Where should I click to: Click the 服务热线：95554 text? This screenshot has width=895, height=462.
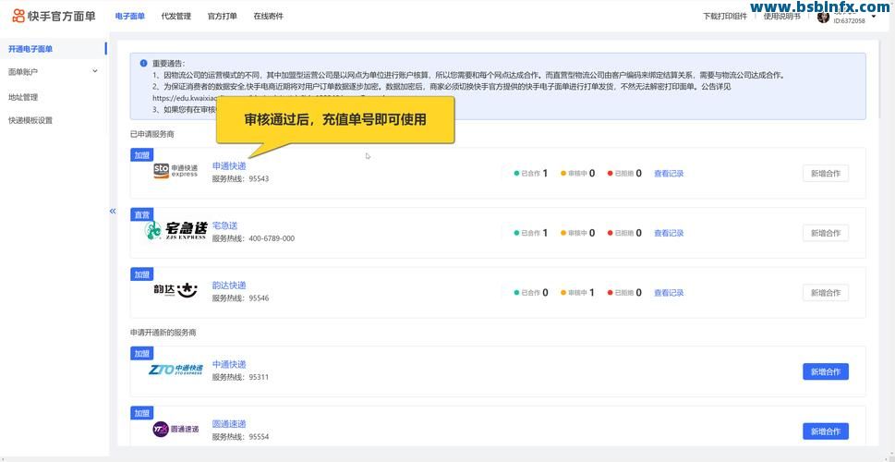(240, 437)
